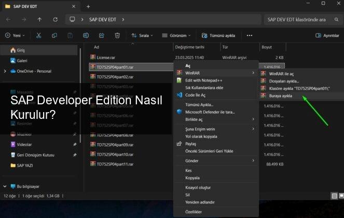Expand the OneDrive - Personal tree node
The image size is (344, 218).
(x=5, y=71)
